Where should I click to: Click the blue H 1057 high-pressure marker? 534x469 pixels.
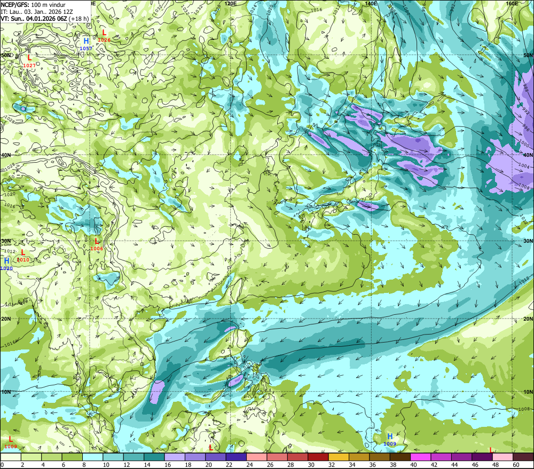(x=86, y=44)
